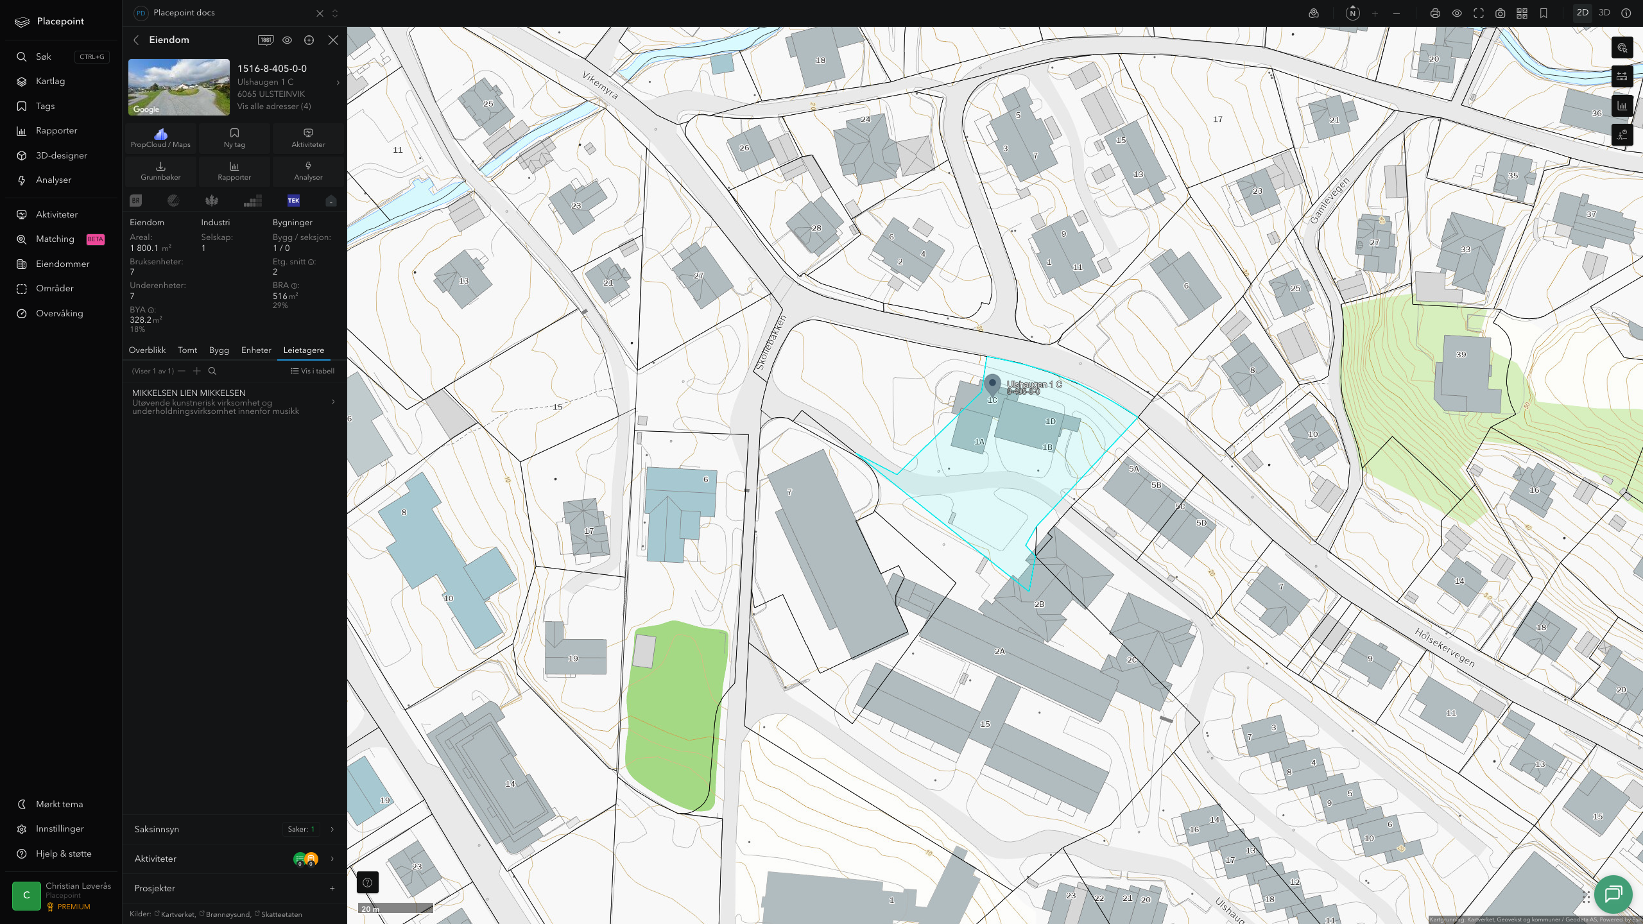Click the BR badge icon

pos(135,201)
